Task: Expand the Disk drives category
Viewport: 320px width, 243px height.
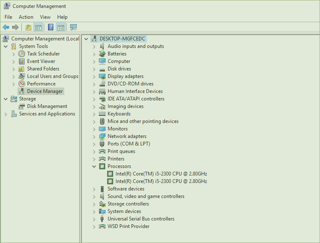Action: coord(94,69)
